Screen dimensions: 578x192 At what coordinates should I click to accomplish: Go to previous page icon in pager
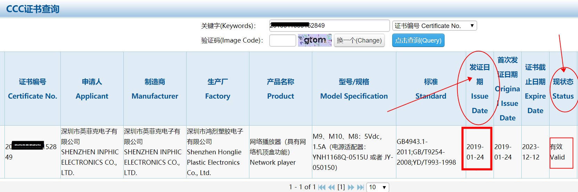tap(331, 187)
